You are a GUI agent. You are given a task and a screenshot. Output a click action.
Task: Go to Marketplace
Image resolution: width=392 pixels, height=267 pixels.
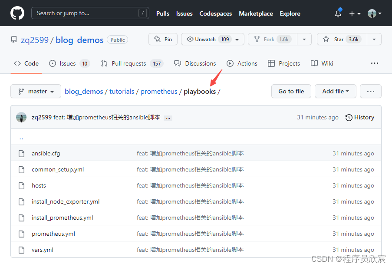click(x=256, y=13)
